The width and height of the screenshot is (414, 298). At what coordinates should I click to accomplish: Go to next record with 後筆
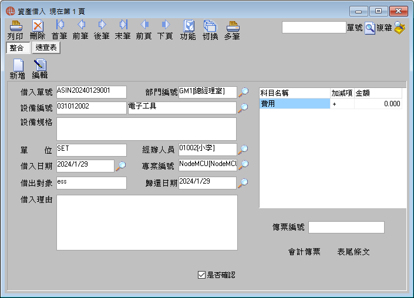pyautogui.click(x=102, y=25)
